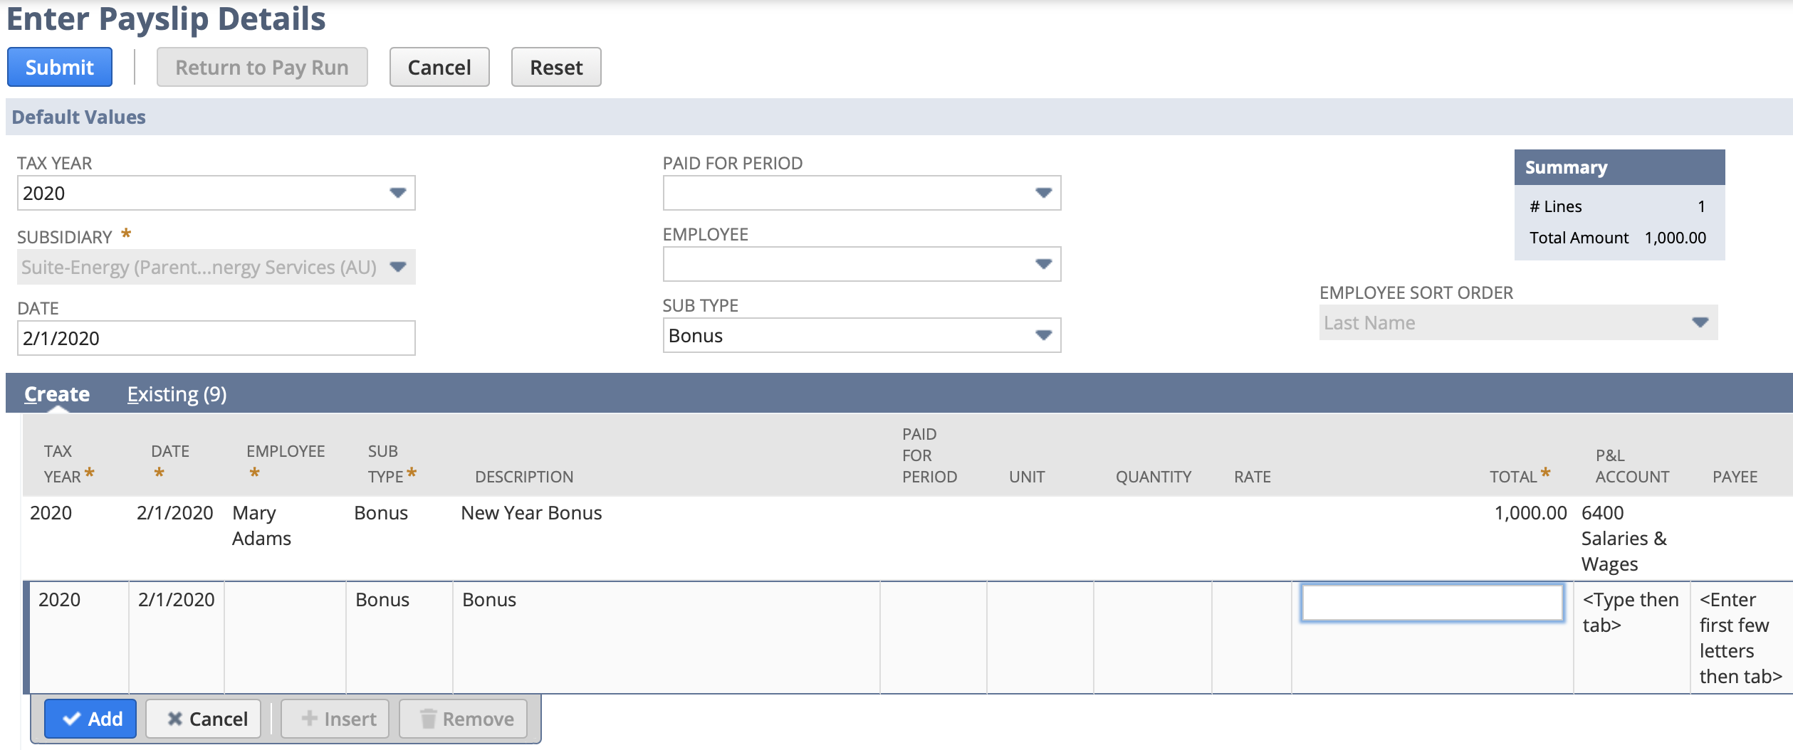Click the Add checkmark icon to add line
Screen dimensions: 1793x750
pyautogui.click(x=73, y=719)
